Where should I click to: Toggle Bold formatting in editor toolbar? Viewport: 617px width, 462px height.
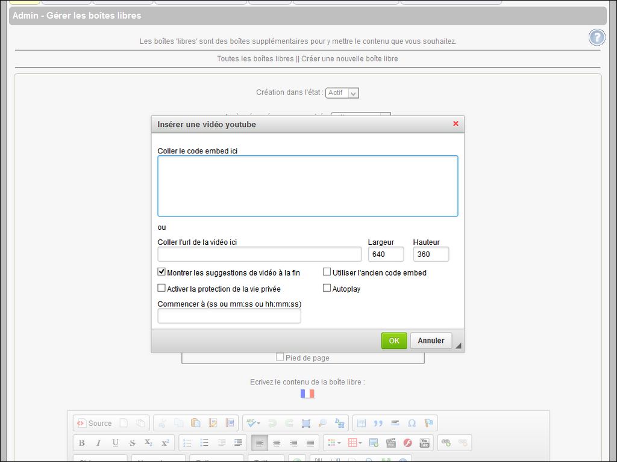[x=82, y=443]
